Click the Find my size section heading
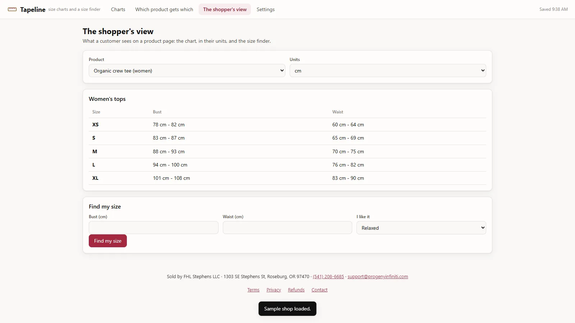Viewport: 575px width, 323px height. (x=105, y=207)
